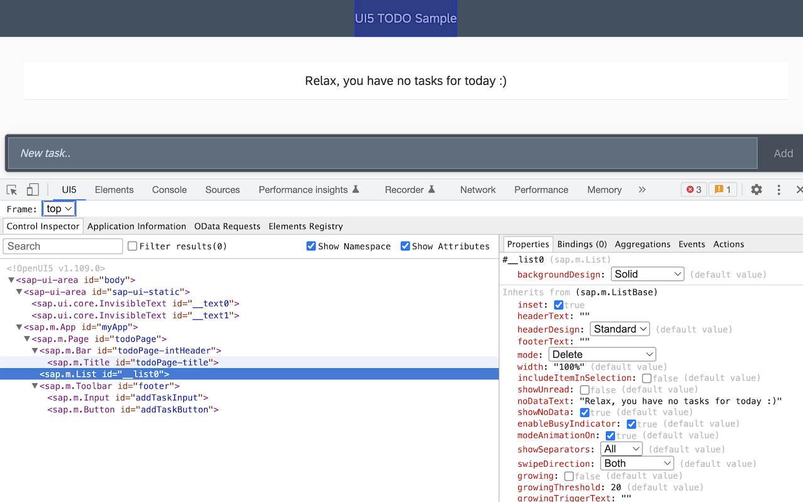Open DevTools settings via gear icon

(x=756, y=189)
